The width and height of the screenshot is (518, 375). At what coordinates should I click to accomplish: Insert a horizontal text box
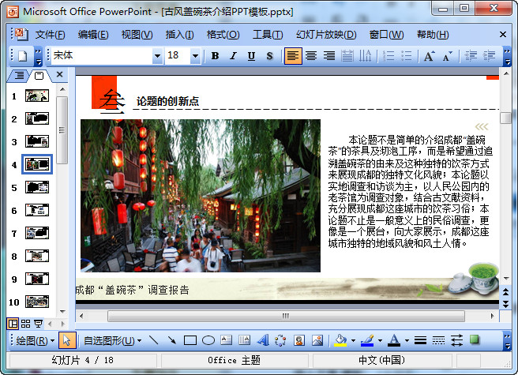click(227, 340)
